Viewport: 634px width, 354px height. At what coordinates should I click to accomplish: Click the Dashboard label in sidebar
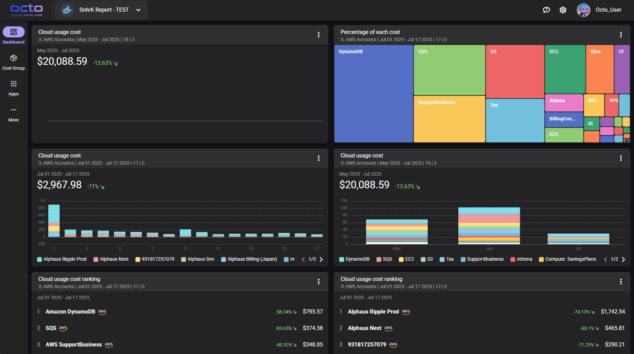point(13,42)
